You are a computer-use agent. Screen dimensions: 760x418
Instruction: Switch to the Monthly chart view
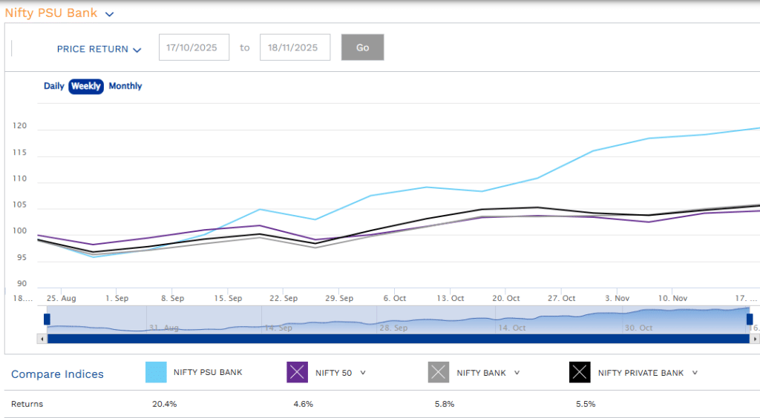coord(125,86)
